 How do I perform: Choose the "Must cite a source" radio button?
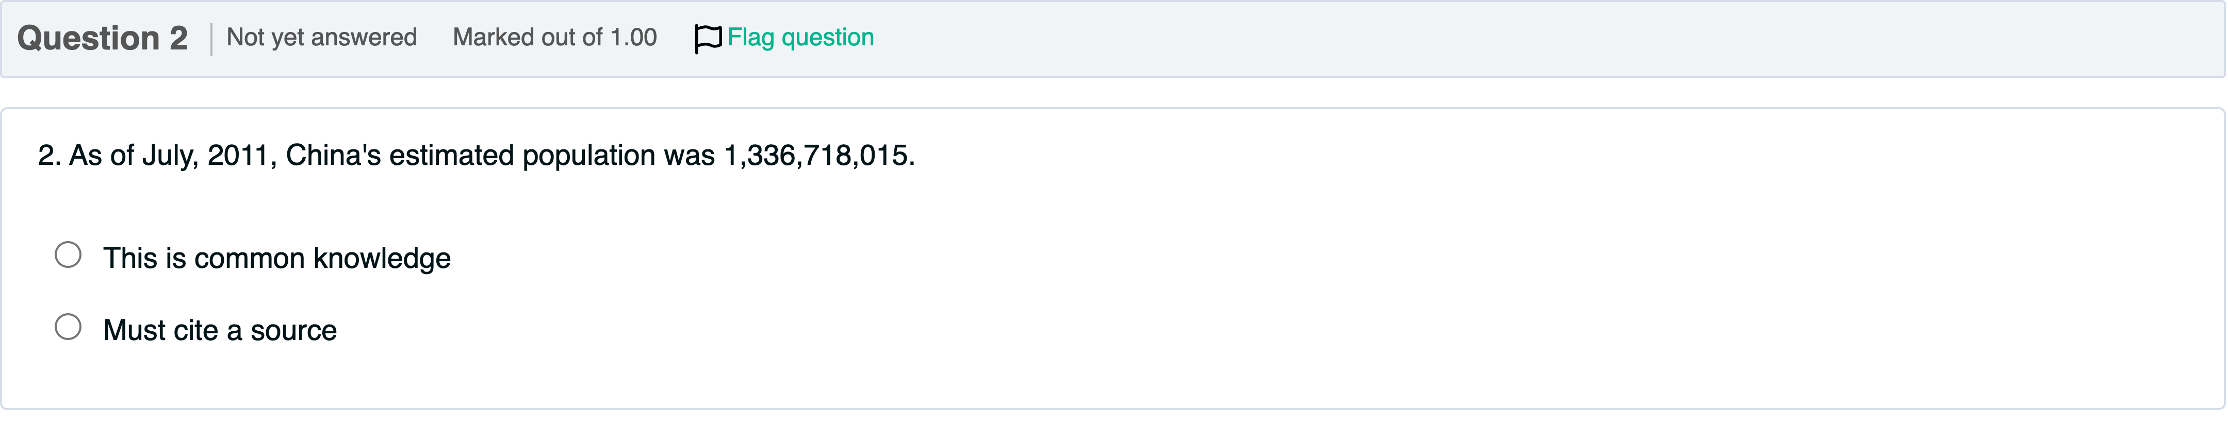68,327
